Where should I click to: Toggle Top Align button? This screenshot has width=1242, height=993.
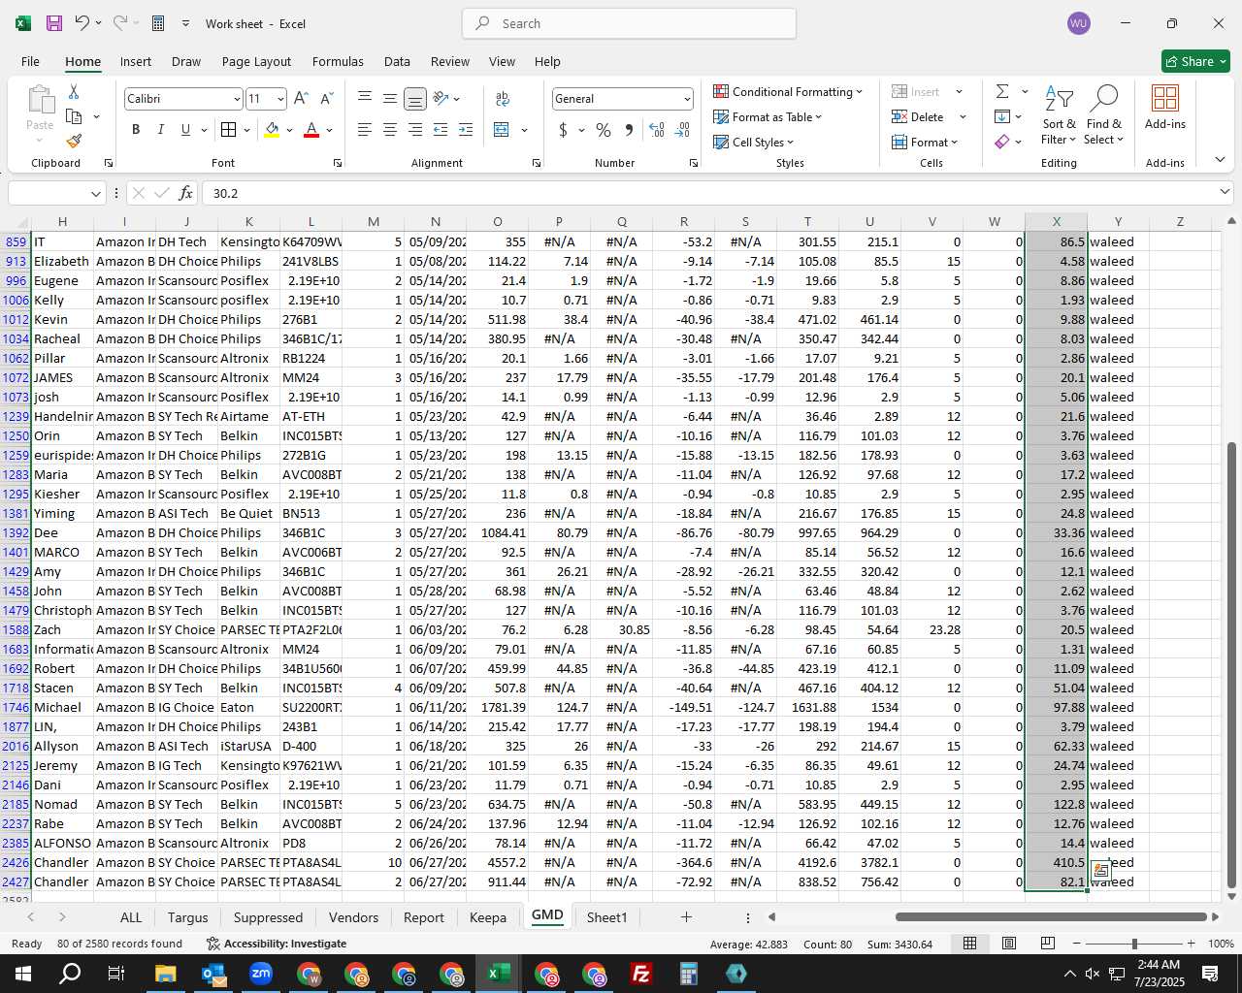click(365, 98)
